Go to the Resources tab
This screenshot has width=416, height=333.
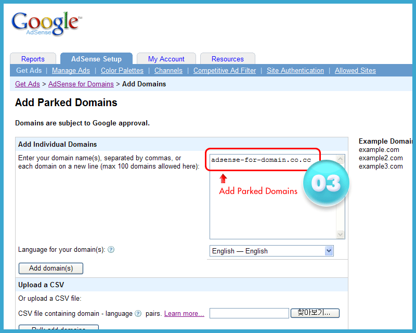click(228, 59)
